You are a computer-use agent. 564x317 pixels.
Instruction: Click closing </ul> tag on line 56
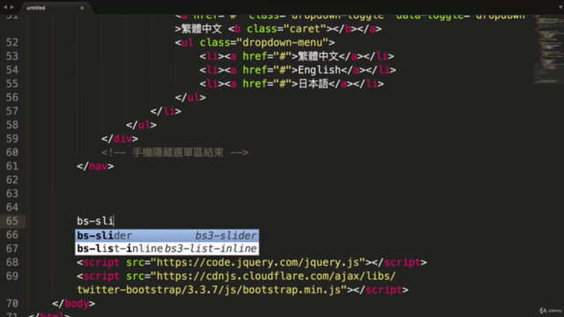coord(190,98)
